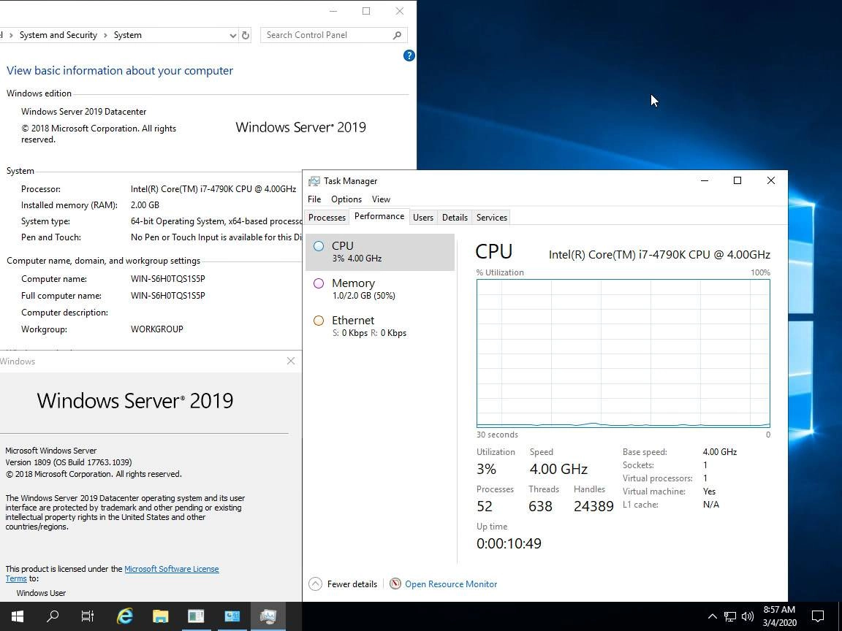Click the Virtual machine Yes value
The image size is (842, 631).
pos(709,492)
